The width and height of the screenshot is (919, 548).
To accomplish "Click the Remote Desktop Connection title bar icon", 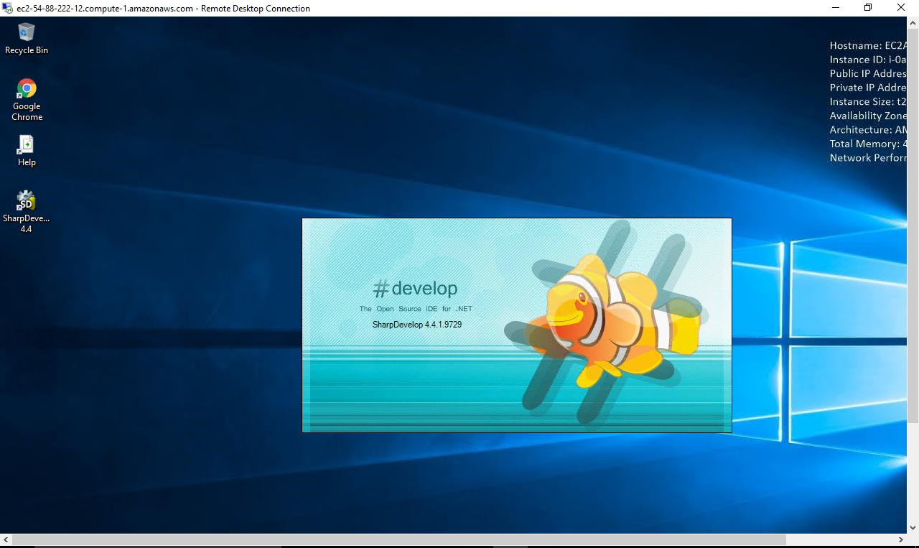I will point(8,9).
